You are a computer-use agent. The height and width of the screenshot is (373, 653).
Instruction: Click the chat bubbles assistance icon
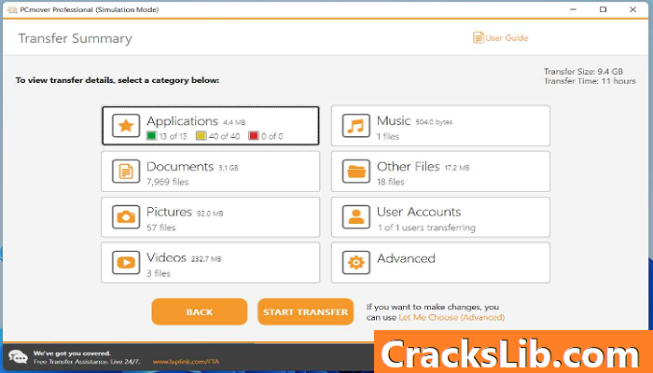(18, 357)
